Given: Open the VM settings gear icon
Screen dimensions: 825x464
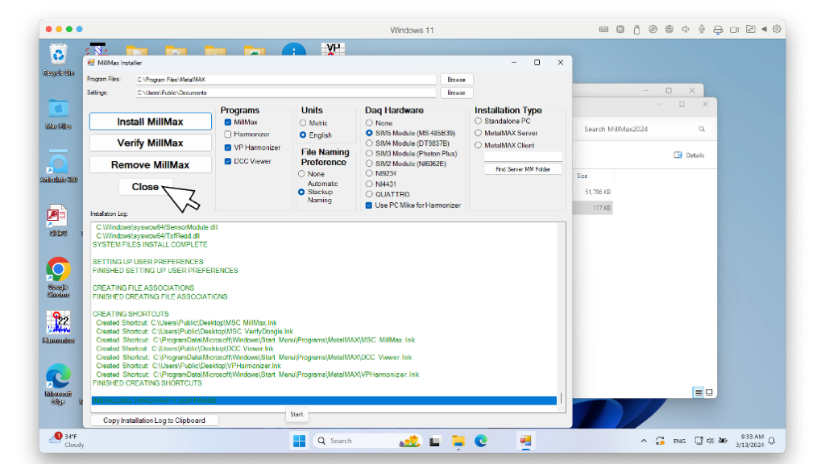Looking at the screenshot, I should [x=777, y=30].
